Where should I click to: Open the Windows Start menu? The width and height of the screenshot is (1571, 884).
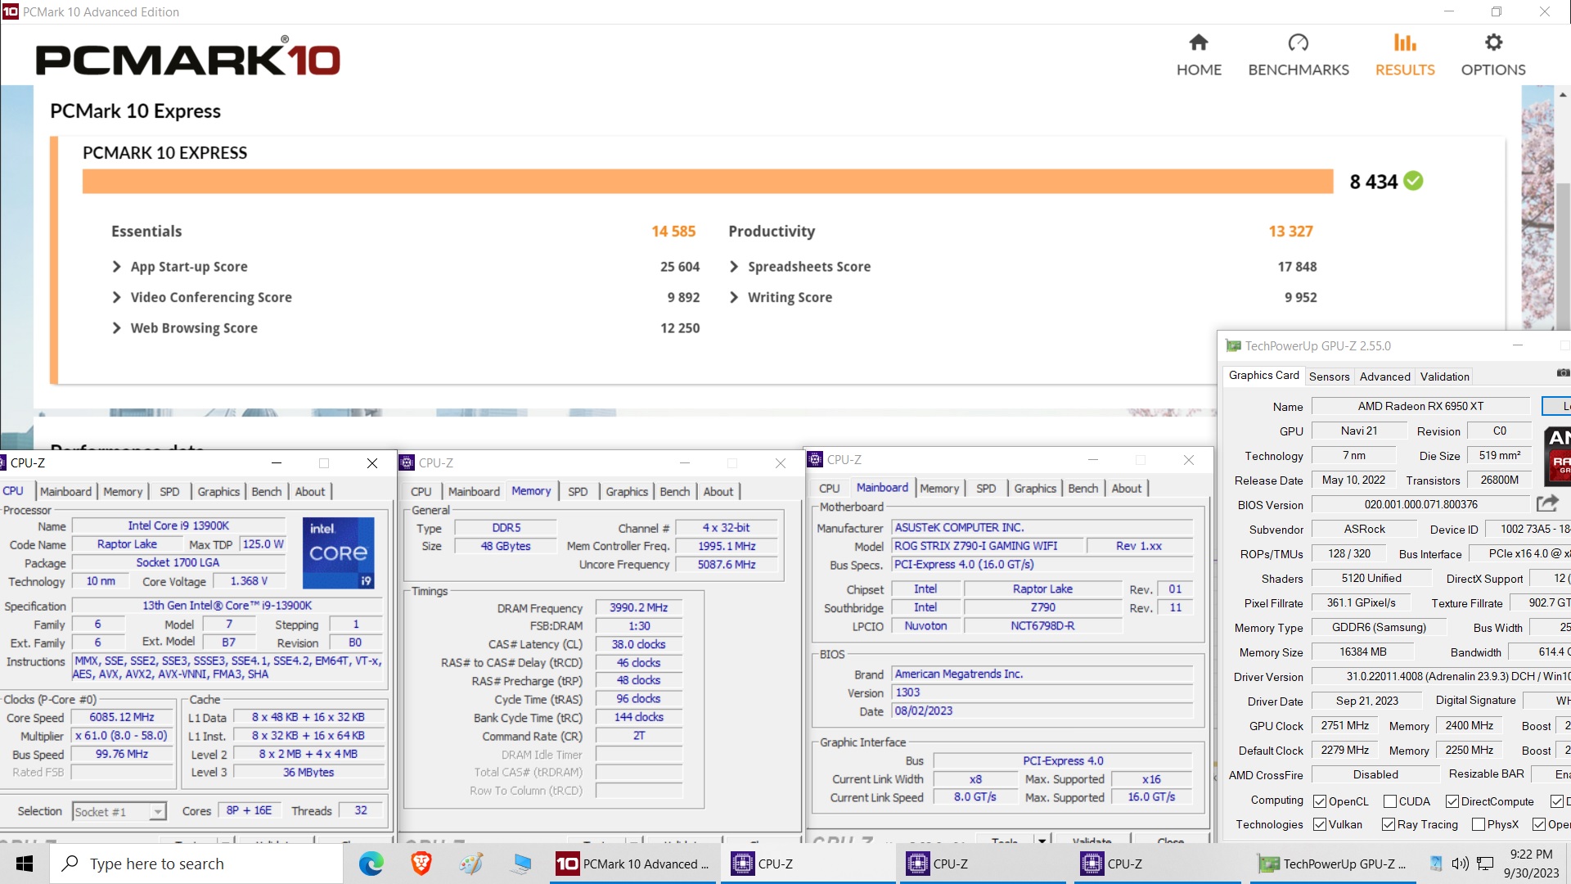pyautogui.click(x=24, y=864)
